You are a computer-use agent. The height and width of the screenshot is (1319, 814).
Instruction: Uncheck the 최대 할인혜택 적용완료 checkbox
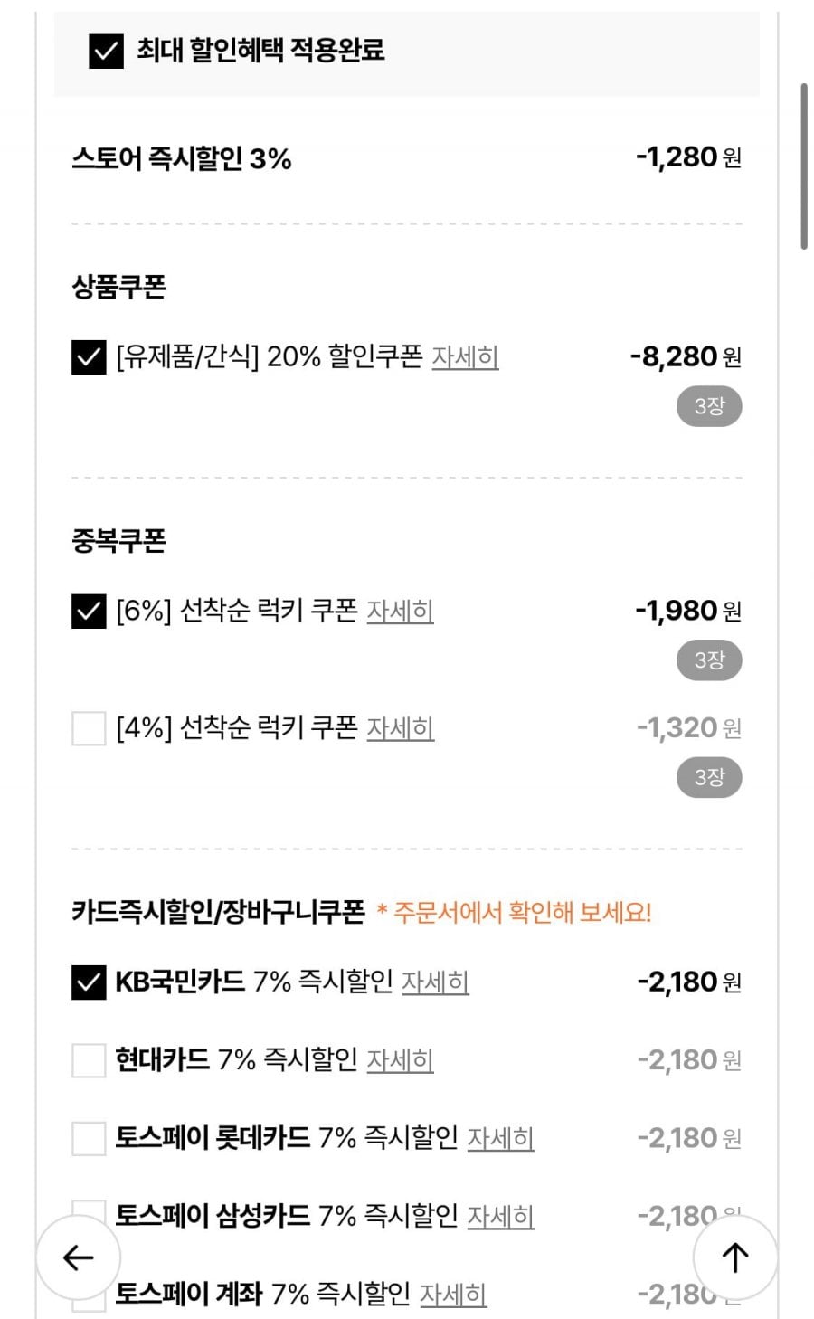click(x=106, y=51)
